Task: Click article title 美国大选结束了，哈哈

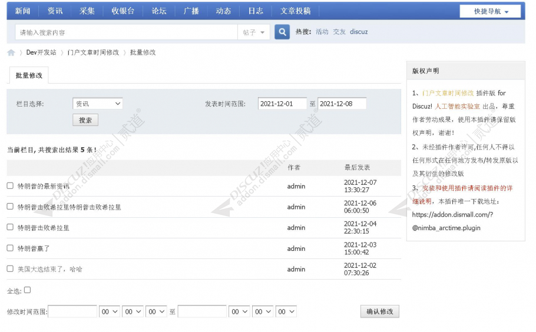Action: pos(50,269)
